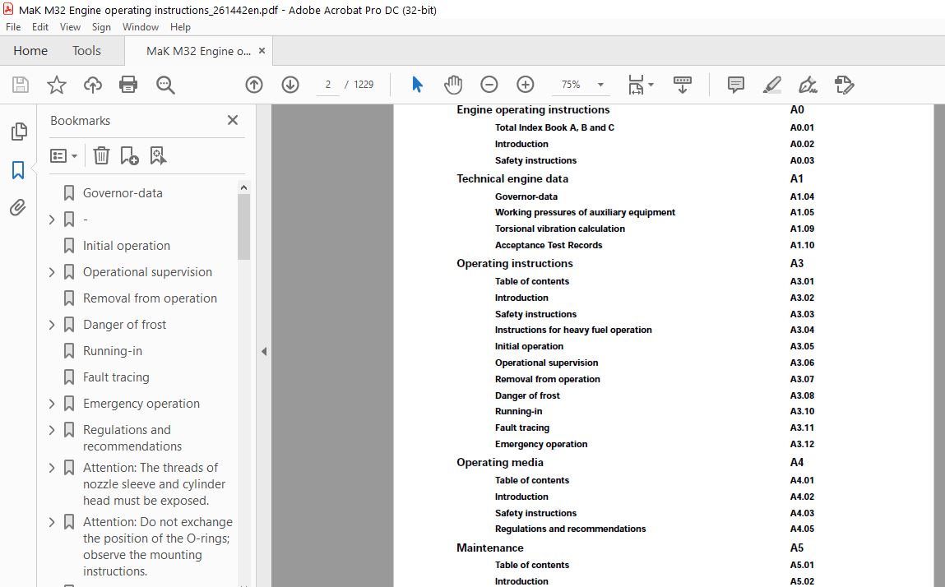Add file to starred with star icon
This screenshot has height=587, width=945.
(x=57, y=85)
